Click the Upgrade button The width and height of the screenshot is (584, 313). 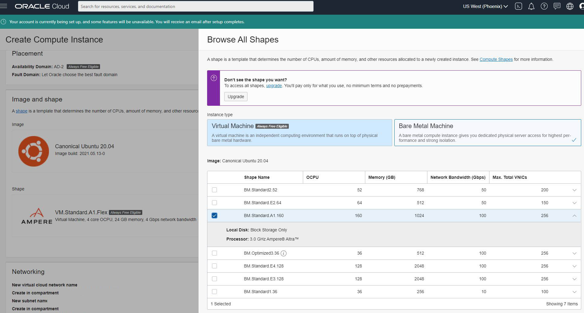tap(236, 97)
